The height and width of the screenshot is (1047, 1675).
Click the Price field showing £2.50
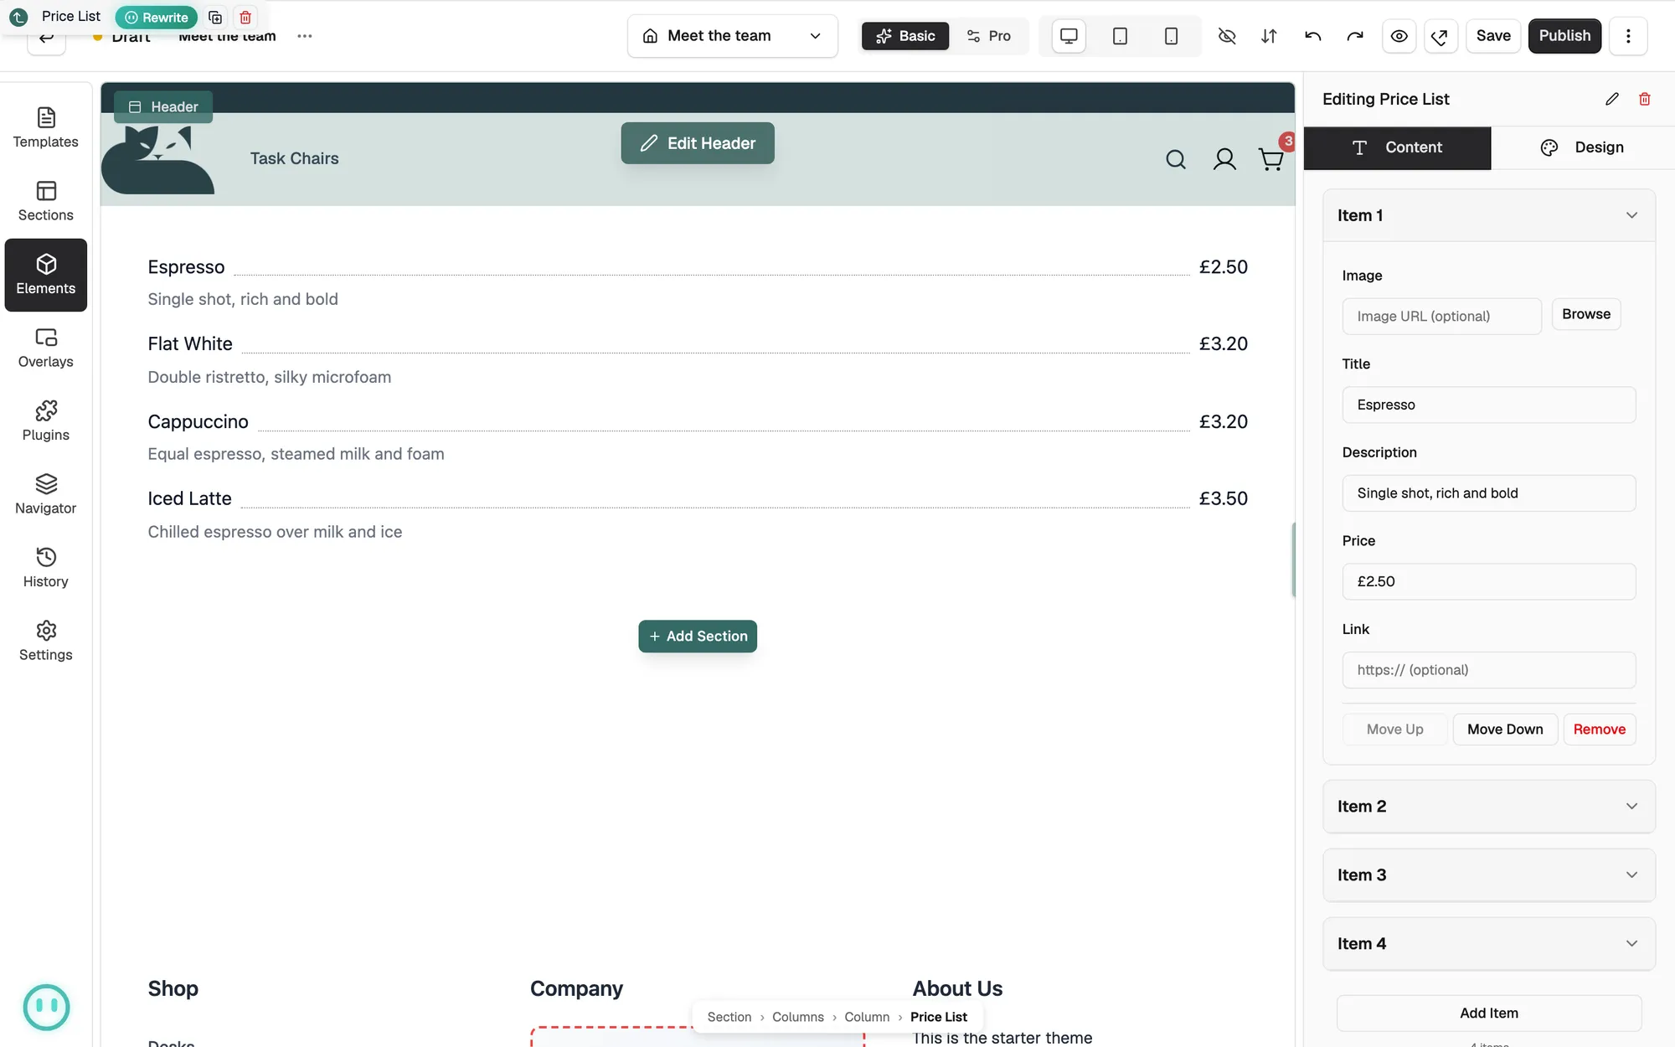pyautogui.click(x=1488, y=581)
